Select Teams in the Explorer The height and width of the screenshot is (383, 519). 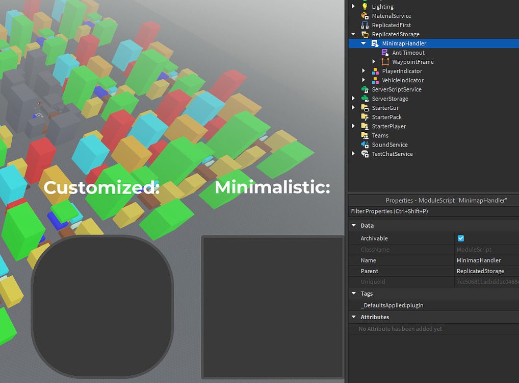(x=380, y=136)
